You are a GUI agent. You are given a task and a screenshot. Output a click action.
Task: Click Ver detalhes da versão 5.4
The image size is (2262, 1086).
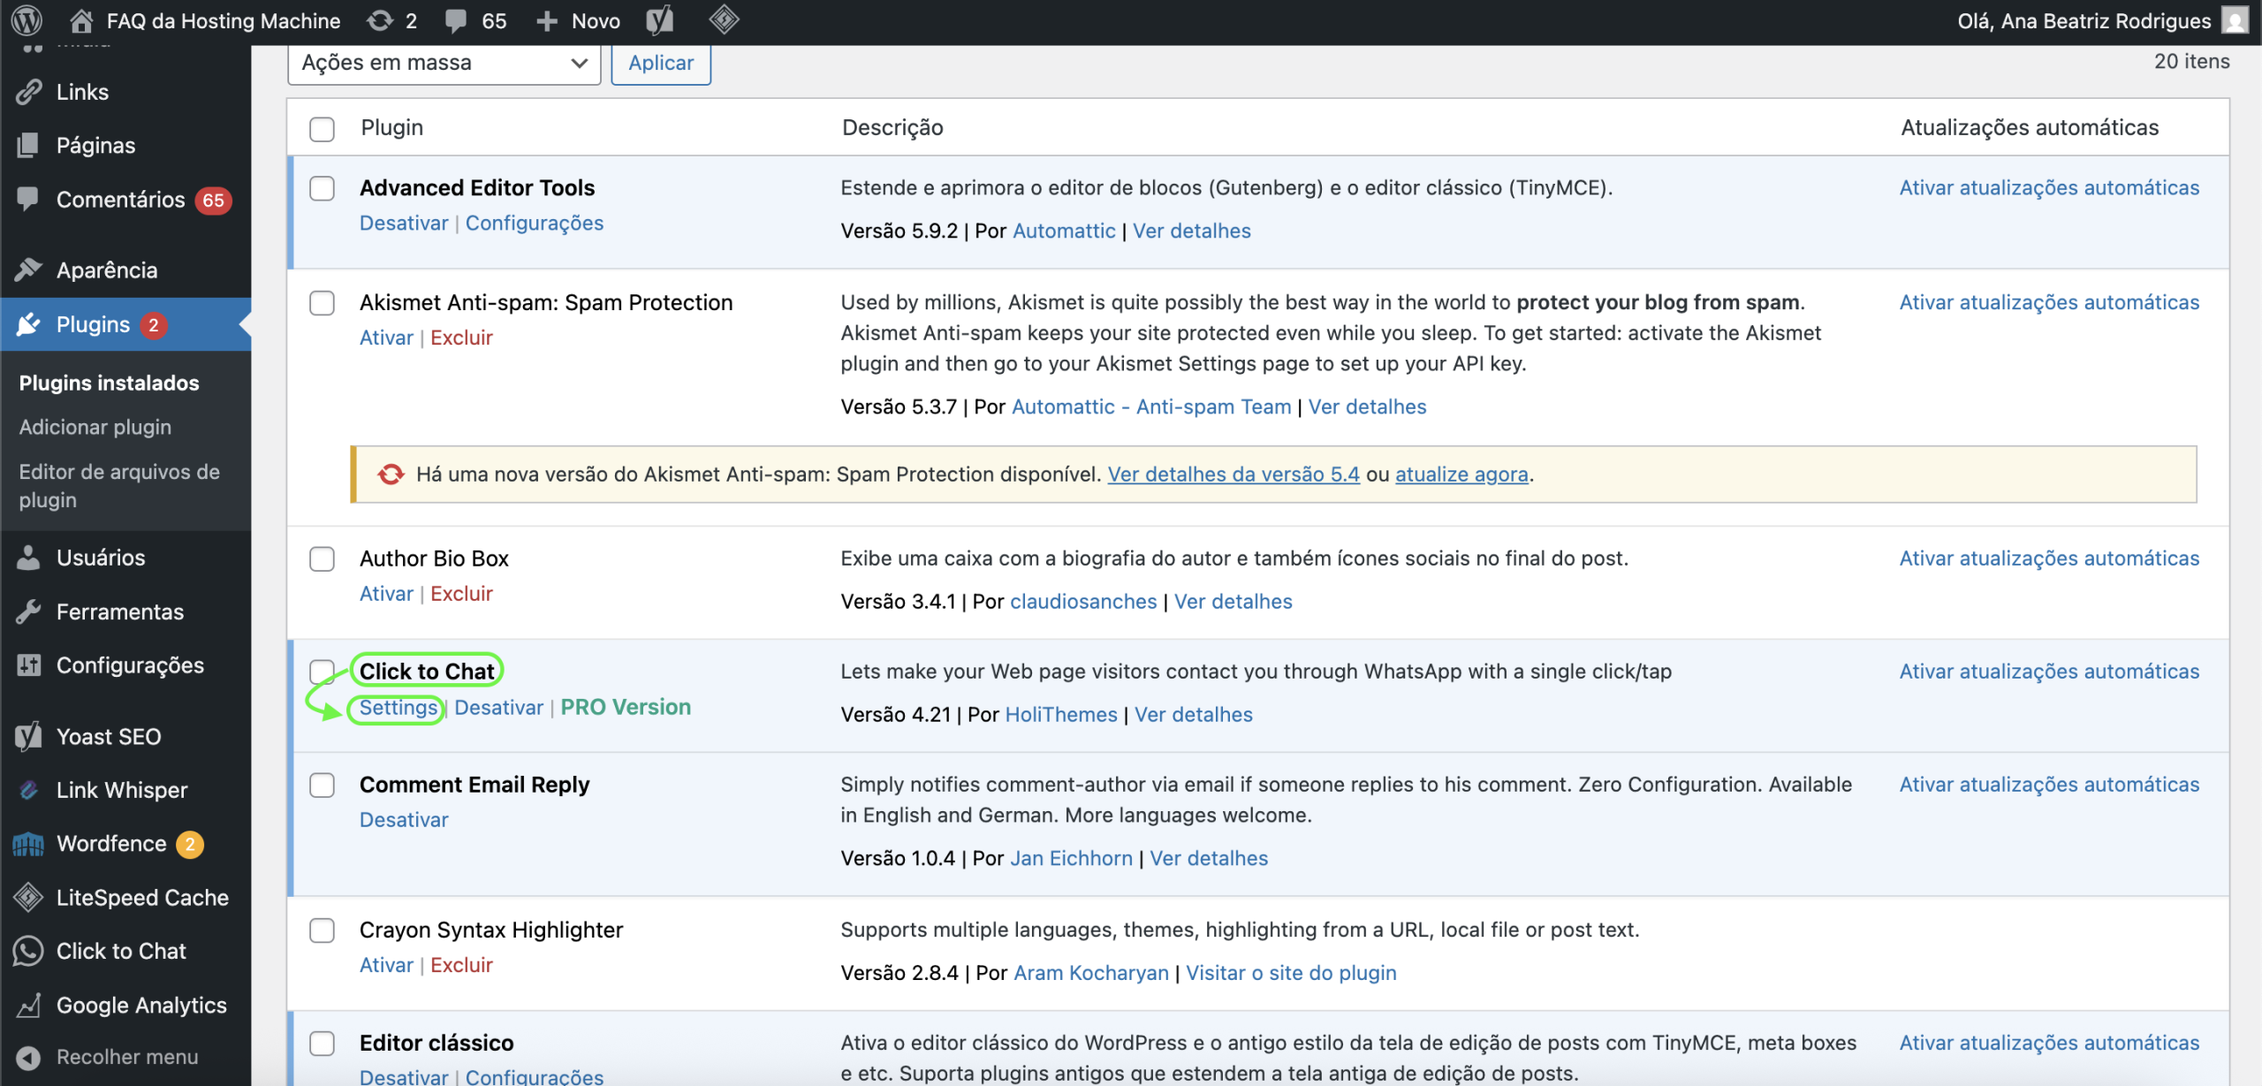(1233, 475)
